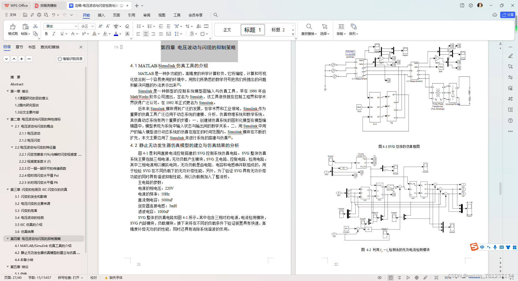Toggle character shading A button
The height and width of the screenshot is (281, 518).
[x=127, y=34]
